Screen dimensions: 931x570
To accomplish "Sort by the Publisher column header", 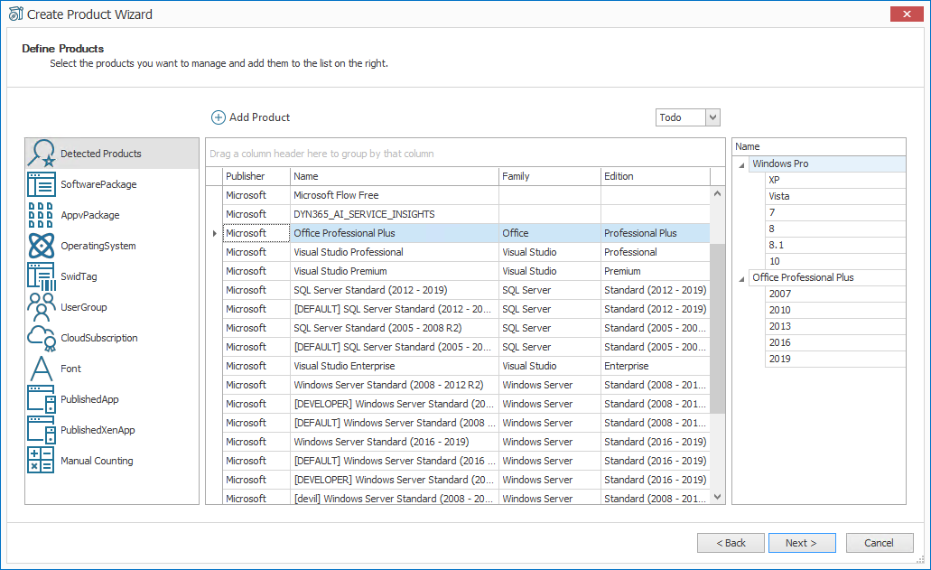I will (x=256, y=176).
